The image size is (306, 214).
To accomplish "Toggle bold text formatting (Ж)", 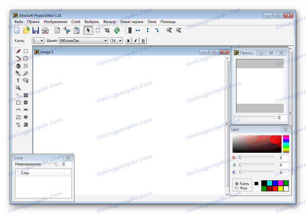I will point(128,40).
